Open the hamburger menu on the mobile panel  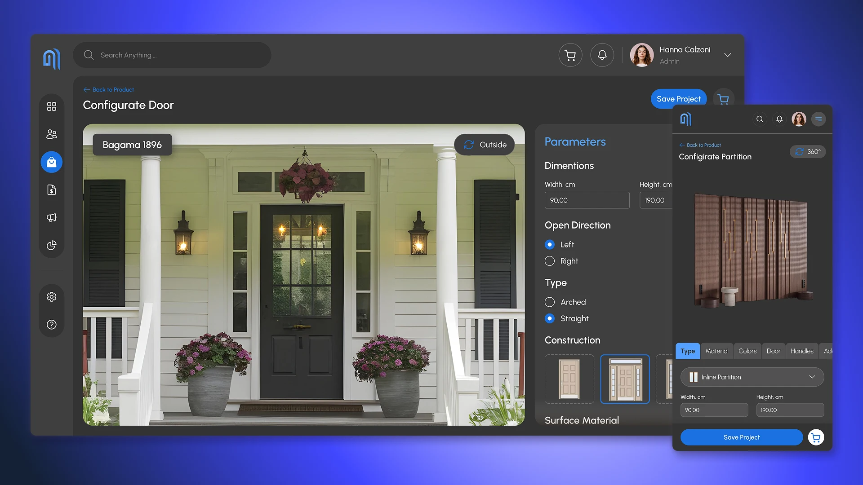click(819, 119)
